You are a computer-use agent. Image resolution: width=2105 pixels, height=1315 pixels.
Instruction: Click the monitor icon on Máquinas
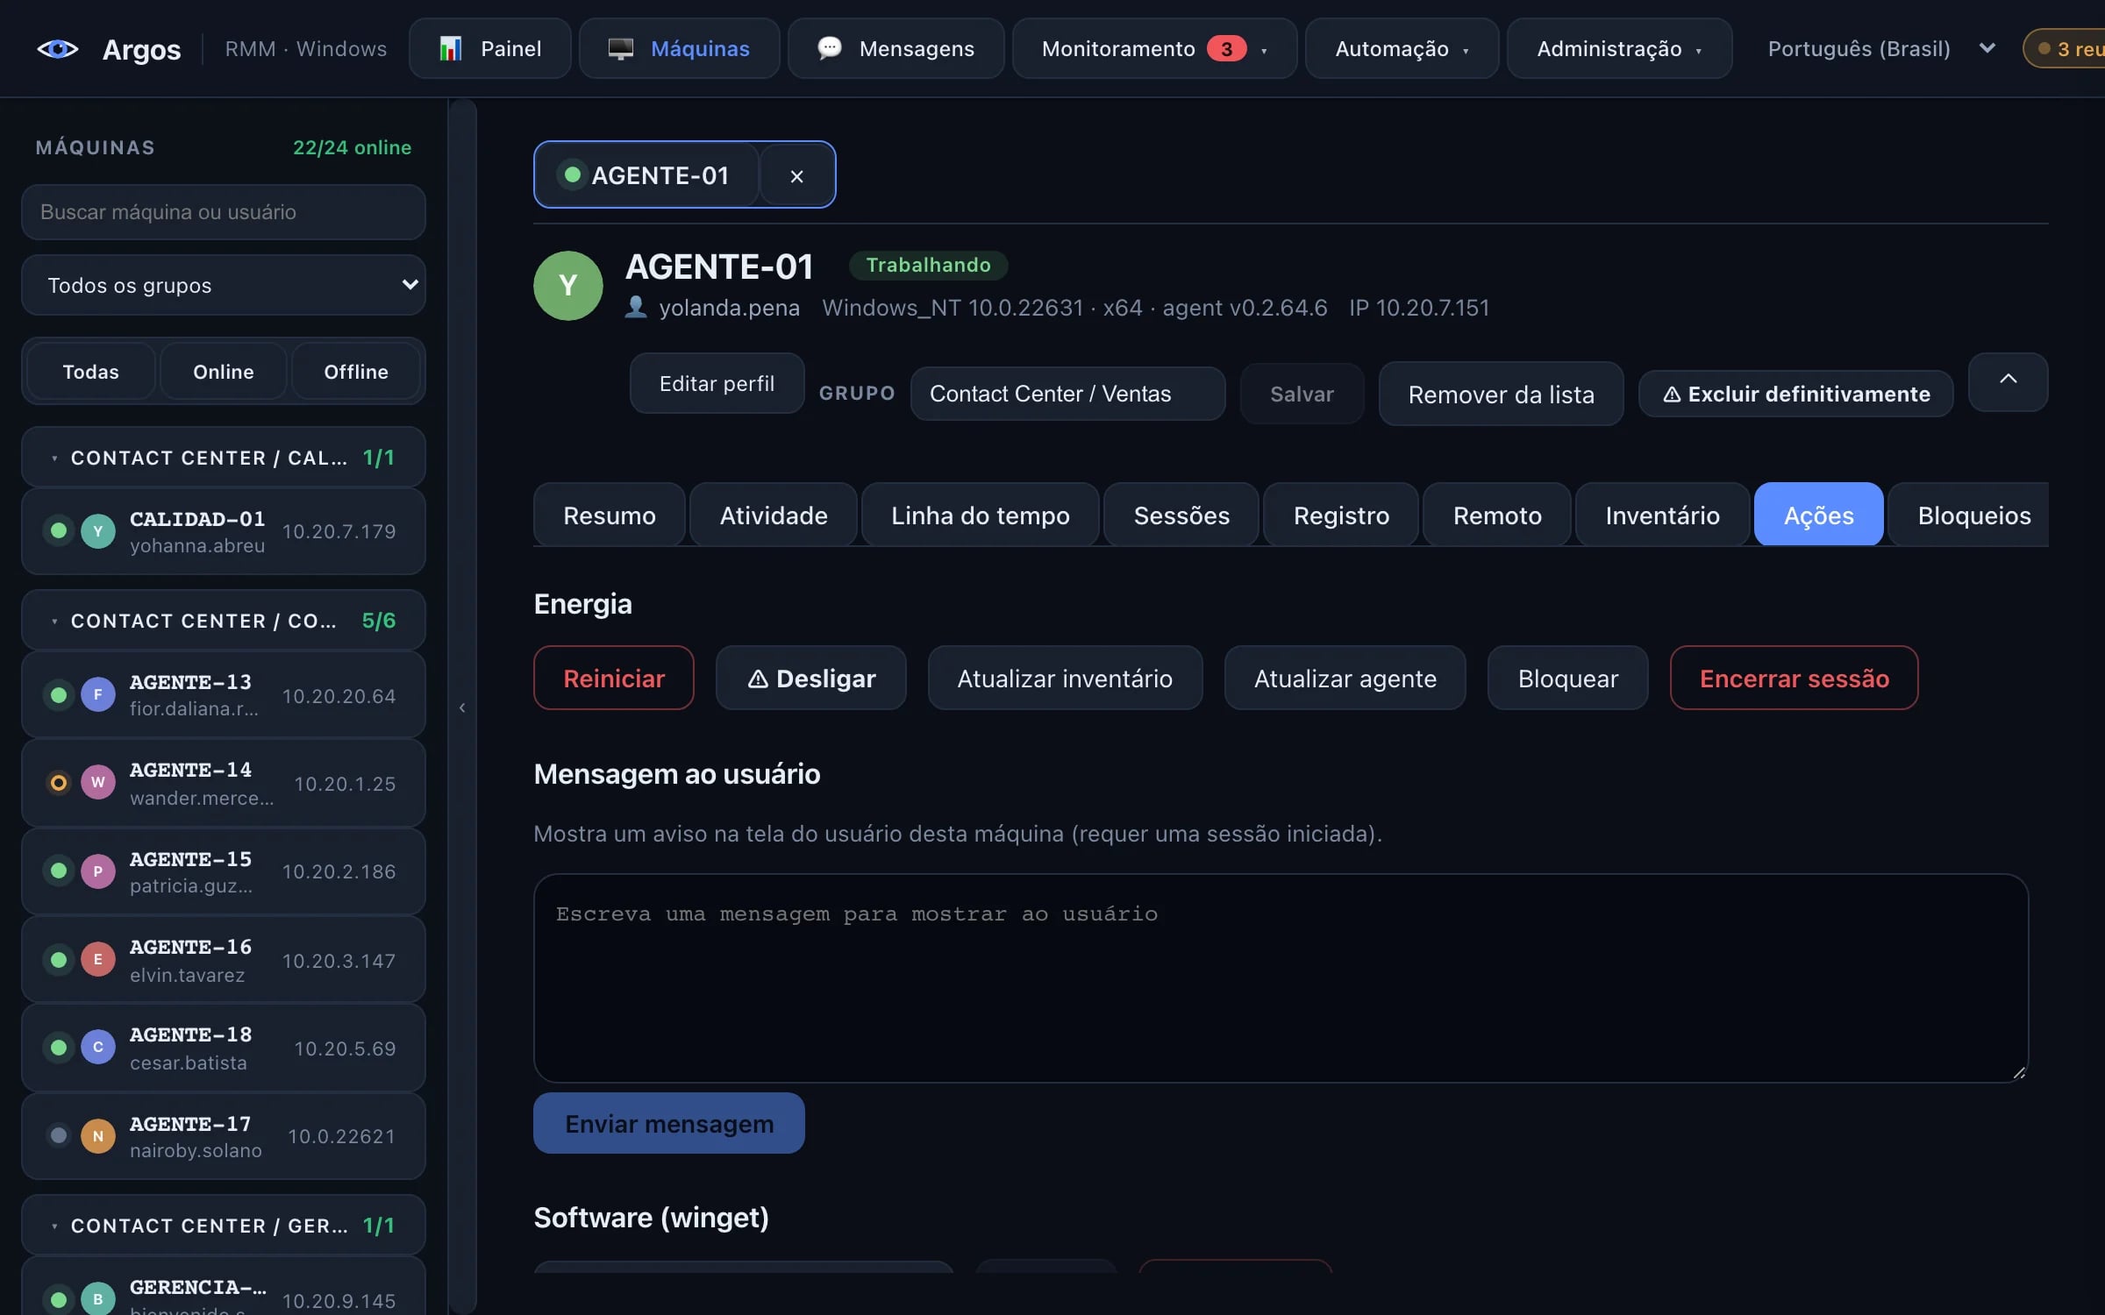[x=621, y=49]
